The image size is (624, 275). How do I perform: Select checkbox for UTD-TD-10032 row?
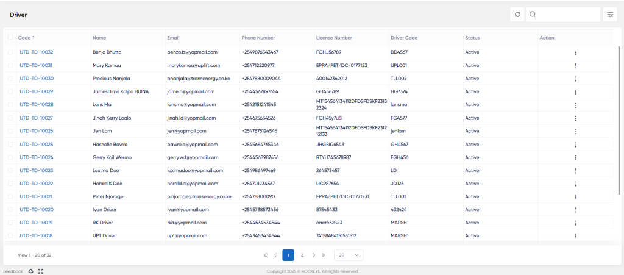point(10,52)
